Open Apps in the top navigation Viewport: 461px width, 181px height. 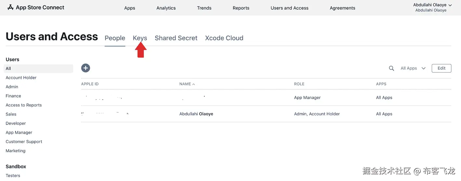pos(129,8)
